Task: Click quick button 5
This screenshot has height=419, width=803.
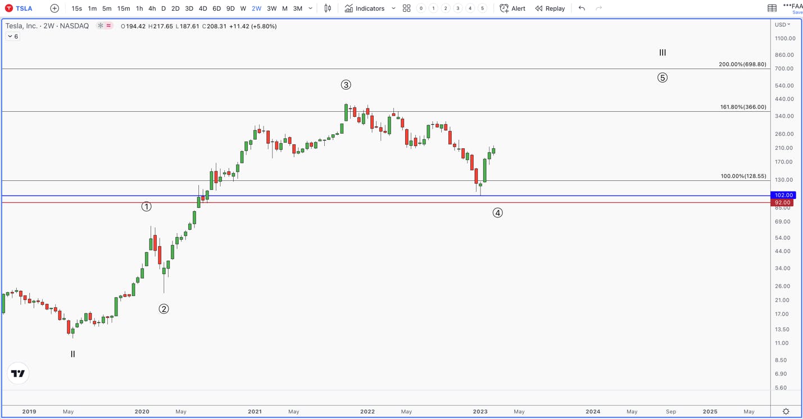Action: [x=482, y=8]
